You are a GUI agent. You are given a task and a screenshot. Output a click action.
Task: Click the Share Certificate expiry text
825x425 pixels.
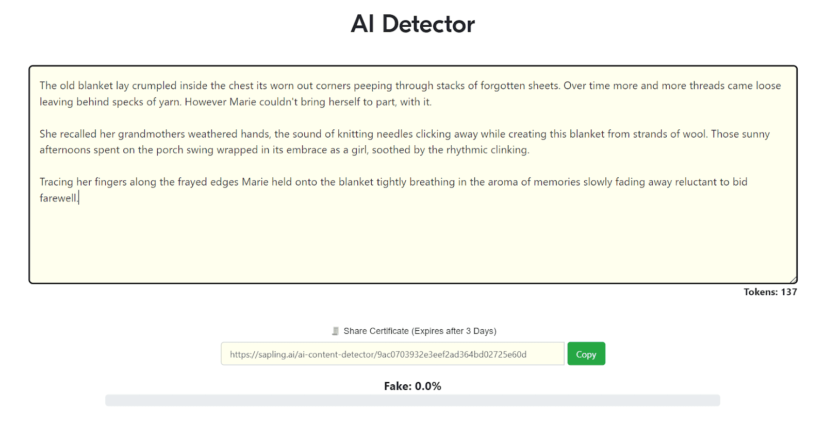pyautogui.click(x=420, y=331)
